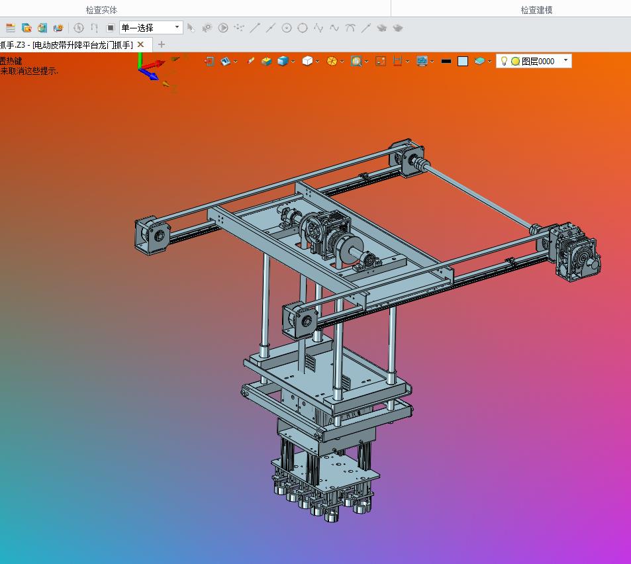Click the red H-shaped dimension icon
The image size is (631, 564).
pyautogui.click(x=397, y=61)
